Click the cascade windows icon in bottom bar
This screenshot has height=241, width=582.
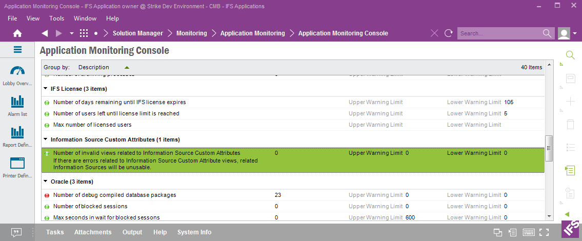[x=498, y=232]
